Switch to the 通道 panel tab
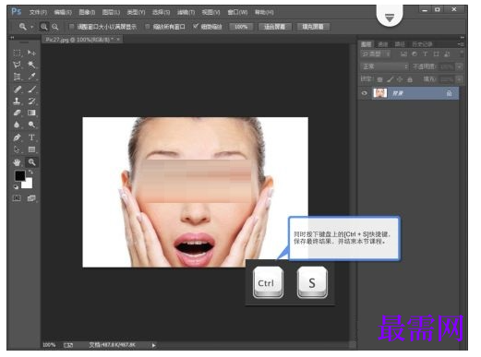This screenshot has width=481, height=357. tap(383, 44)
